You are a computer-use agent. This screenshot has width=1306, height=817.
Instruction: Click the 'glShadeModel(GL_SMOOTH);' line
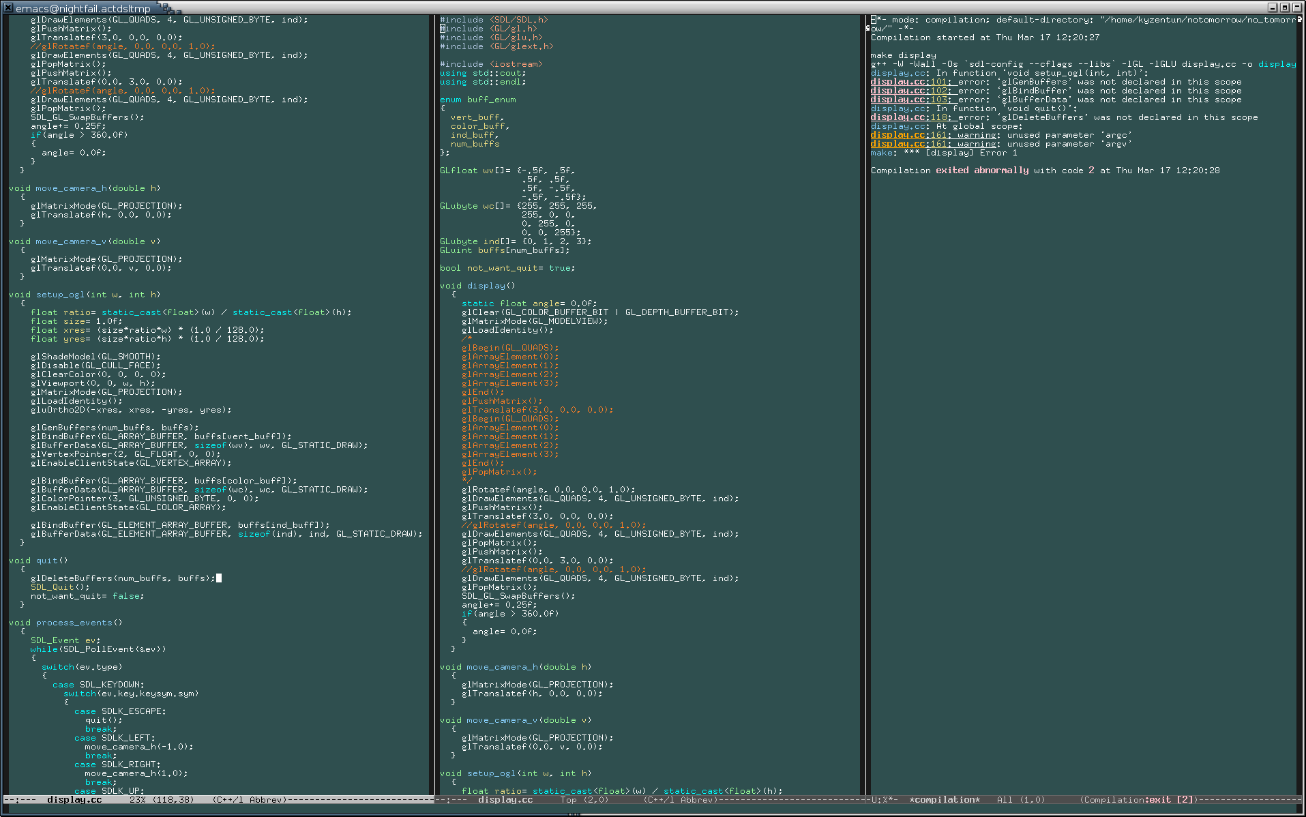95,357
